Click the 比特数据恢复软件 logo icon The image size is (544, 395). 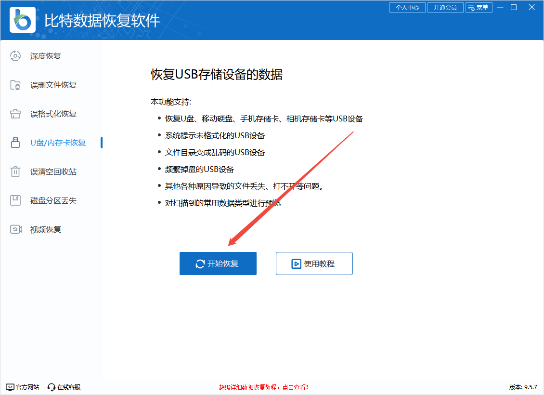[23, 20]
